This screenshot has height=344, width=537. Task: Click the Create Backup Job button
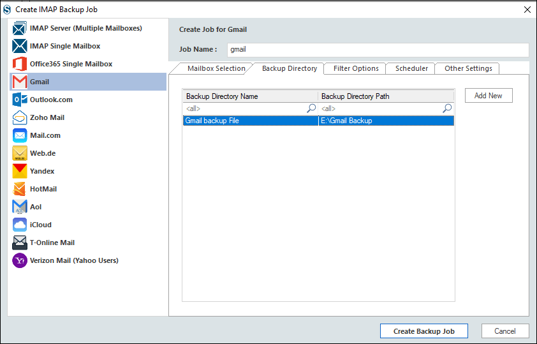(x=424, y=331)
